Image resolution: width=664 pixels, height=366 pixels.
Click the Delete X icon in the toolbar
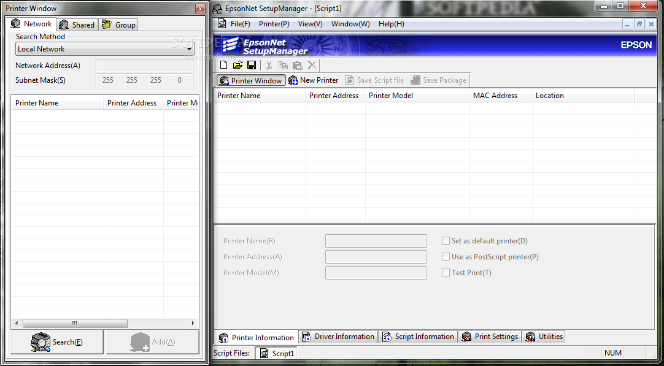312,65
